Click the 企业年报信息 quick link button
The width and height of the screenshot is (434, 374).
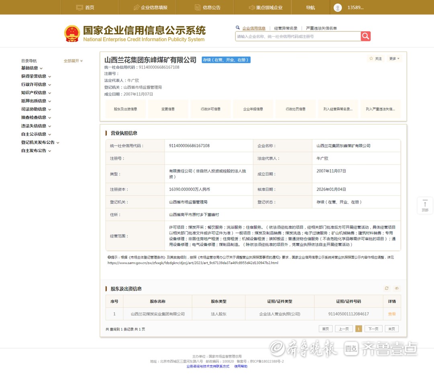(253, 109)
